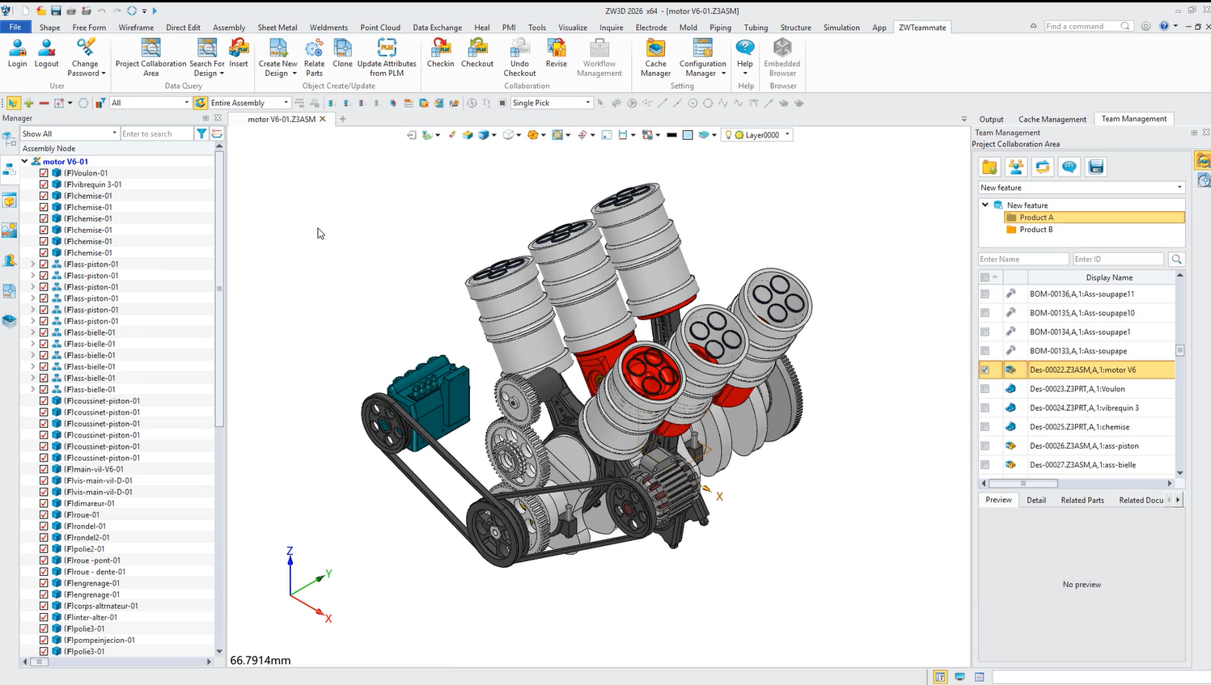Click the Enter Name input field

click(x=1023, y=259)
